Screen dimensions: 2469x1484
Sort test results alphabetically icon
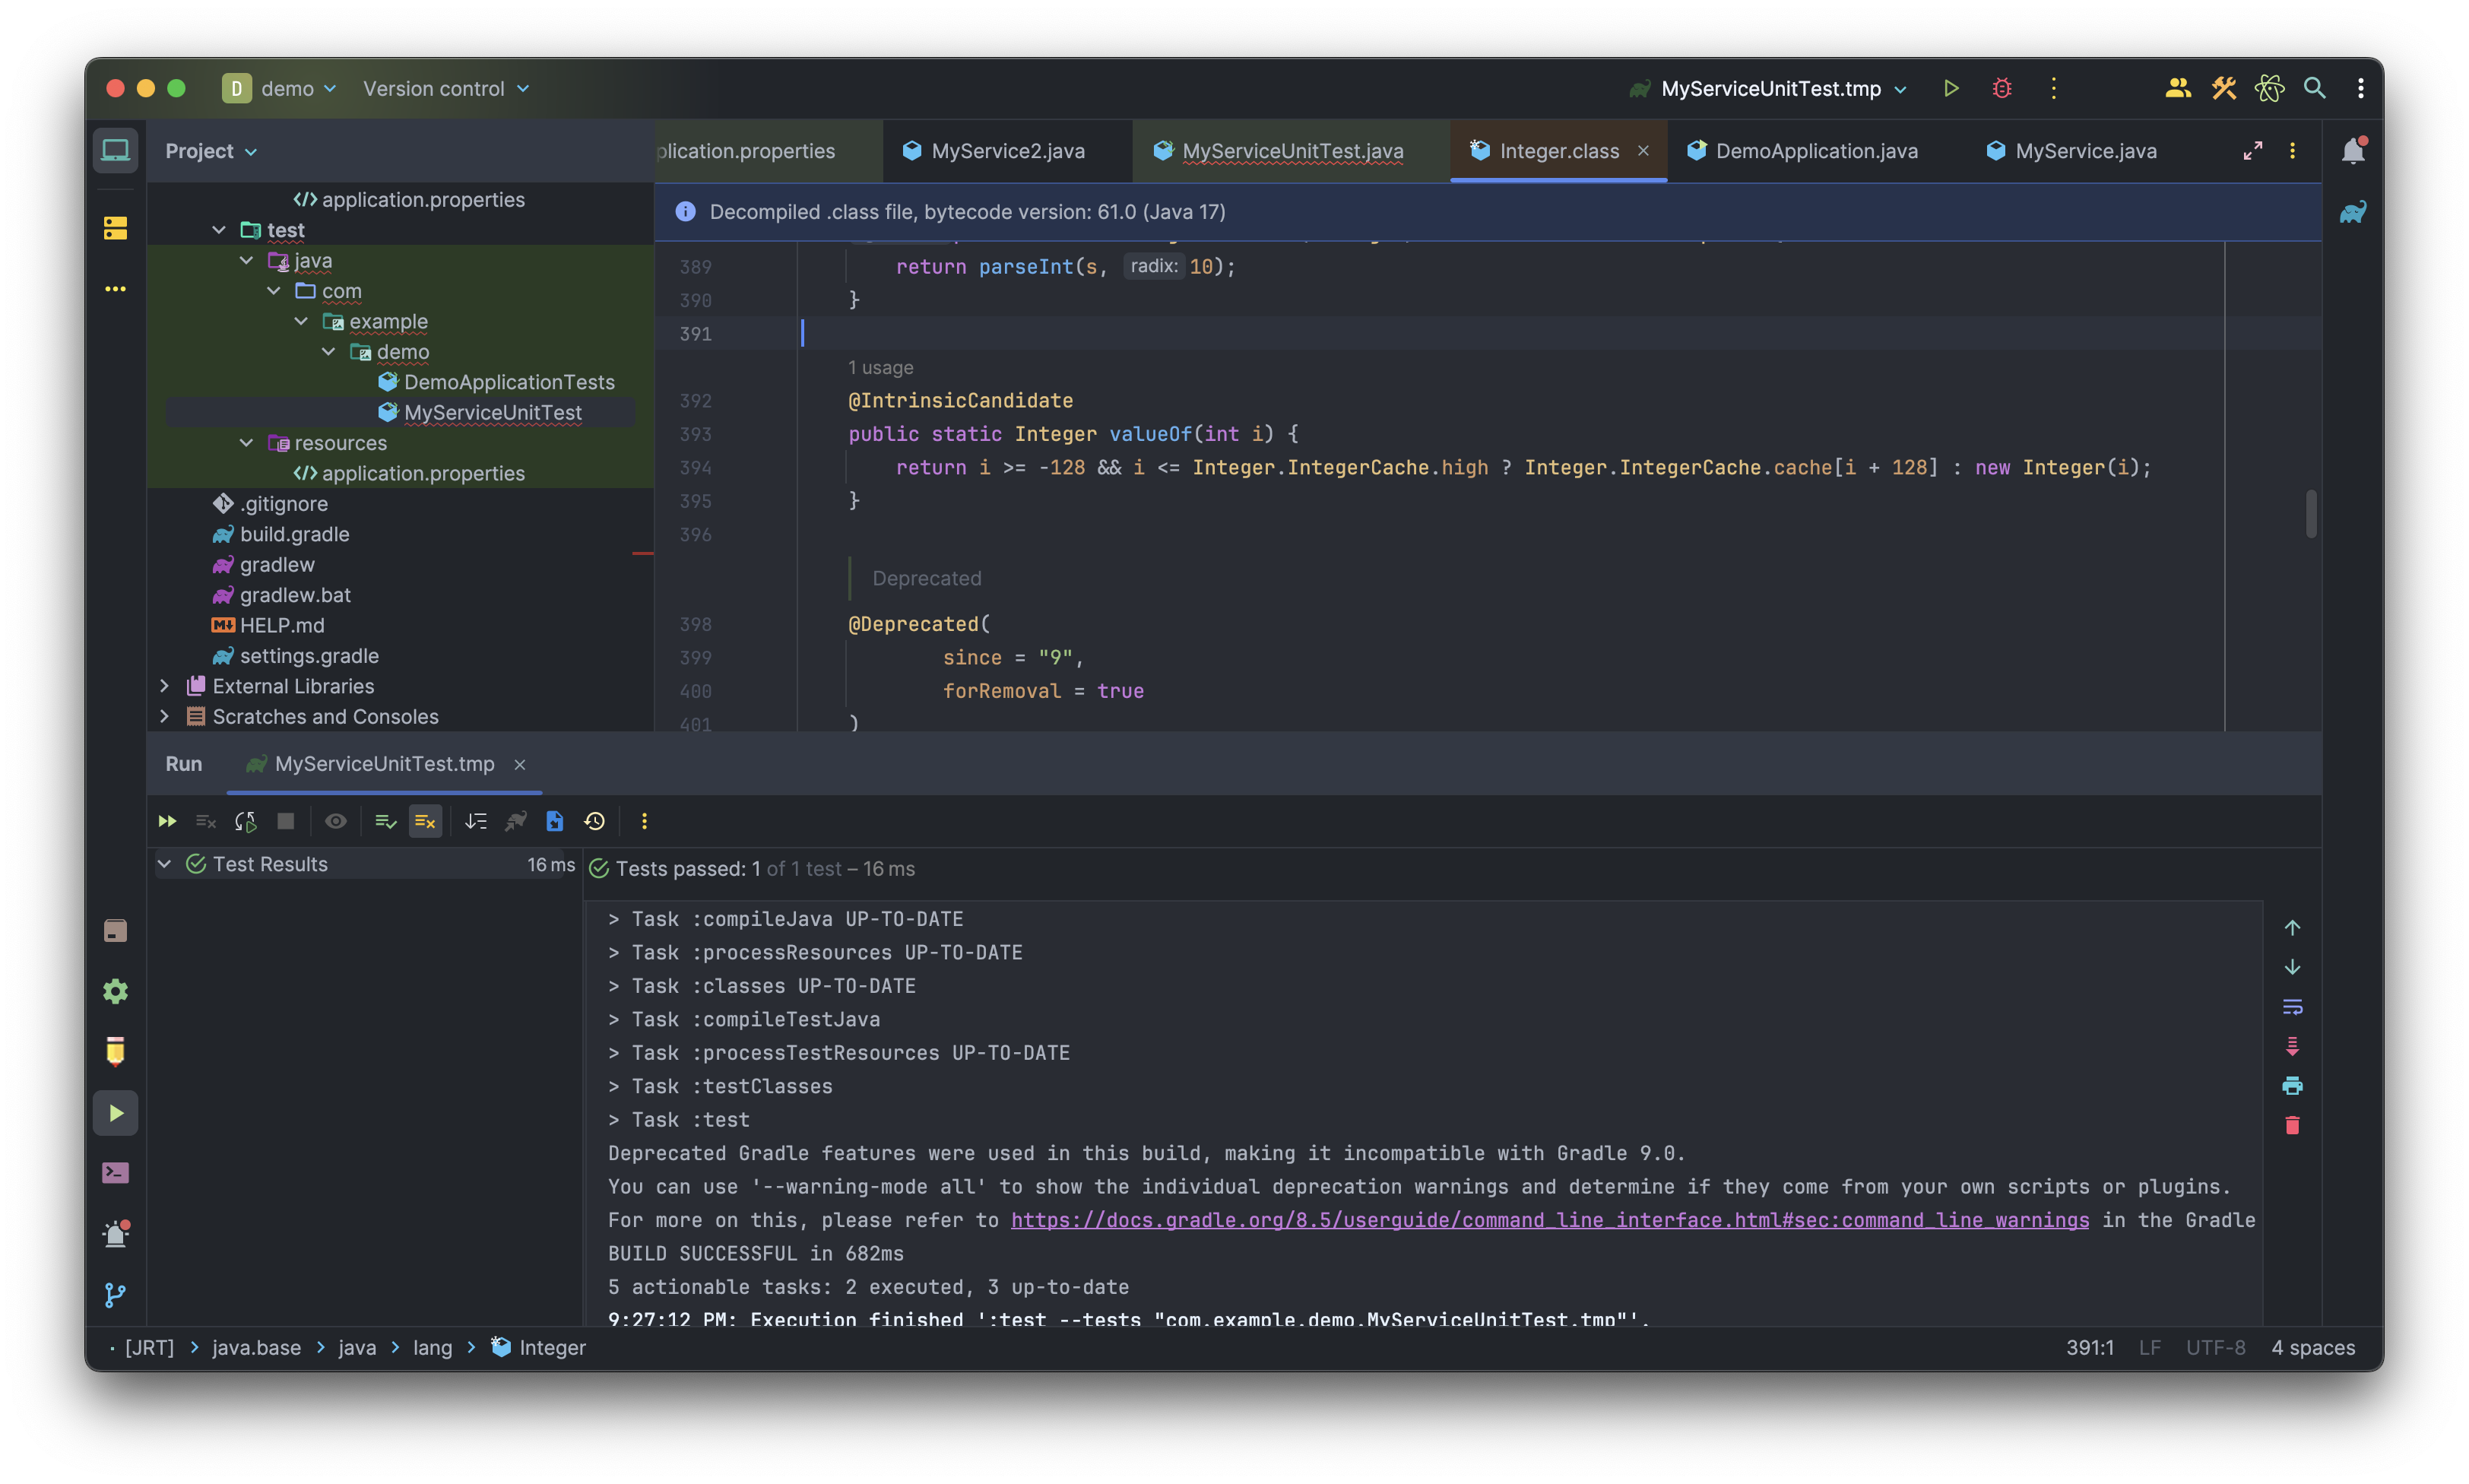pyautogui.click(x=476, y=821)
